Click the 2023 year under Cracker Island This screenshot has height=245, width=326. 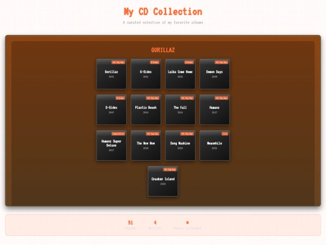click(x=163, y=184)
